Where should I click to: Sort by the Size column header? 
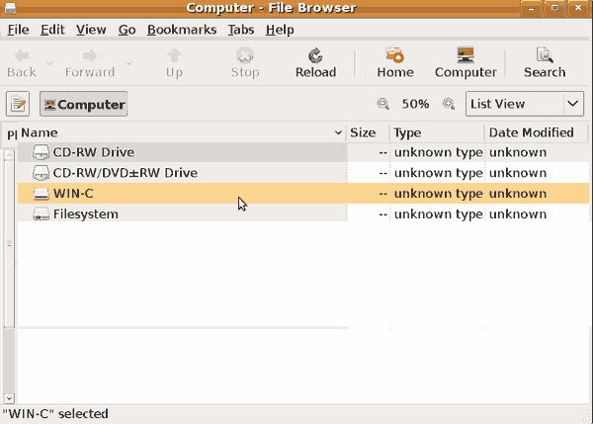pyautogui.click(x=368, y=132)
